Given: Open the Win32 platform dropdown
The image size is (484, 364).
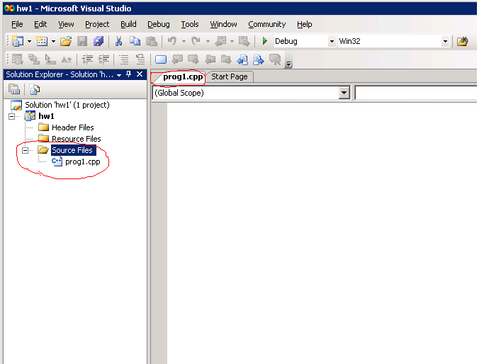Looking at the screenshot, I should pyautogui.click(x=445, y=41).
